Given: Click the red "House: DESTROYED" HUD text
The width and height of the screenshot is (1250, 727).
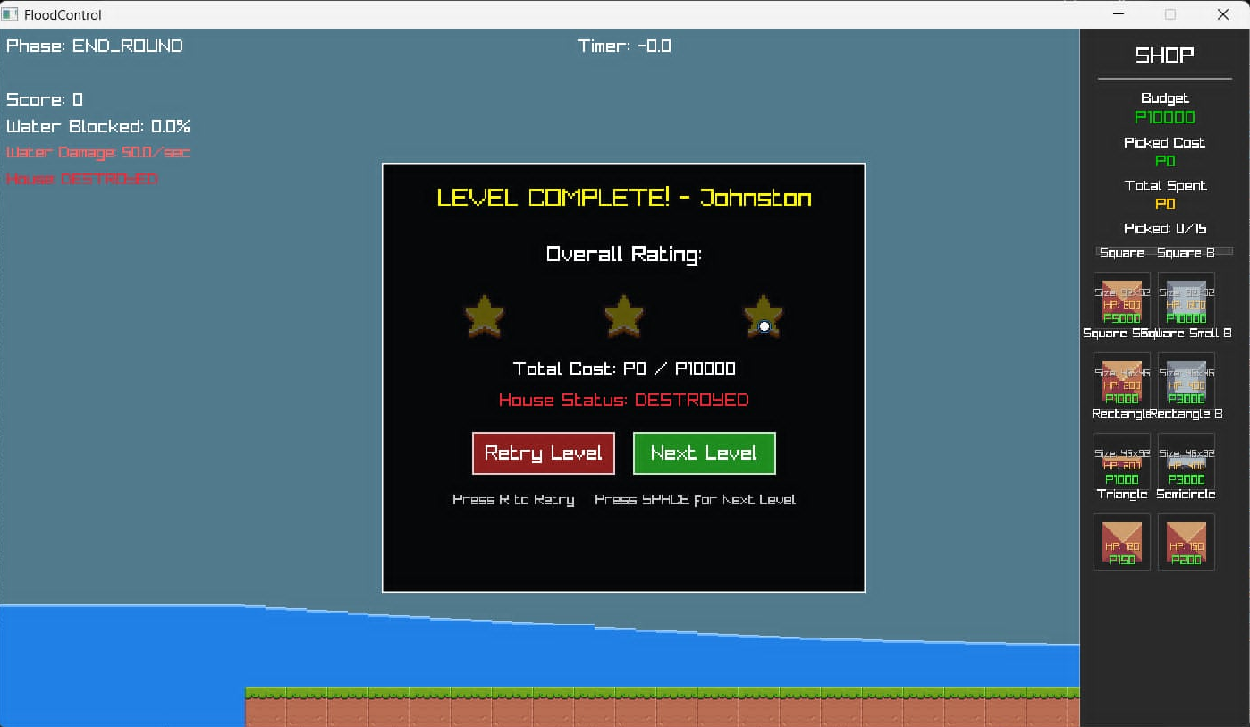Looking at the screenshot, I should point(82,179).
